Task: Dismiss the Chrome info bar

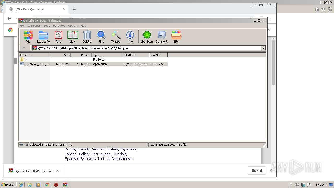Action: point(269,30)
